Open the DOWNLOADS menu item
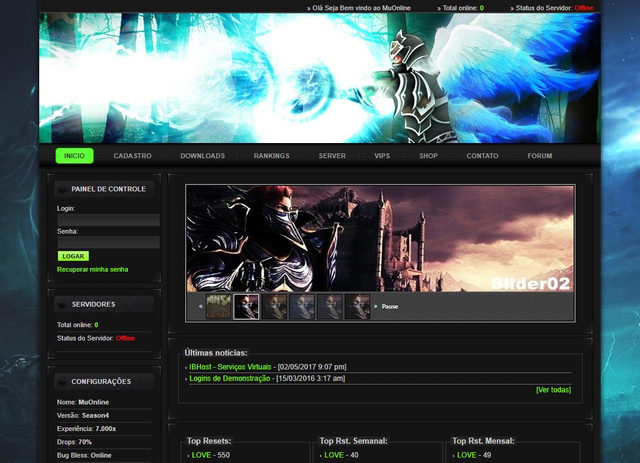This screenshot has width=640, height=463. [x=203, y=156]
